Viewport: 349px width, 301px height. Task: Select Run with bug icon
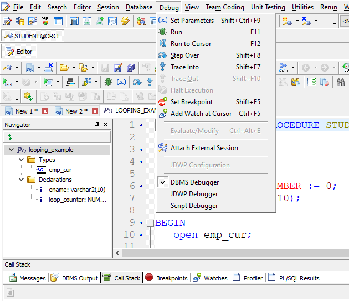(x=216, y=32)
